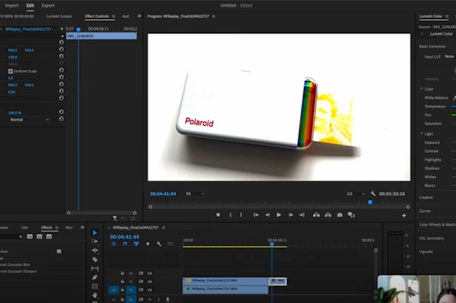The width and height of the screenshot is (456, 303).
Task: Click the Lift button
Action: (316, 215)
